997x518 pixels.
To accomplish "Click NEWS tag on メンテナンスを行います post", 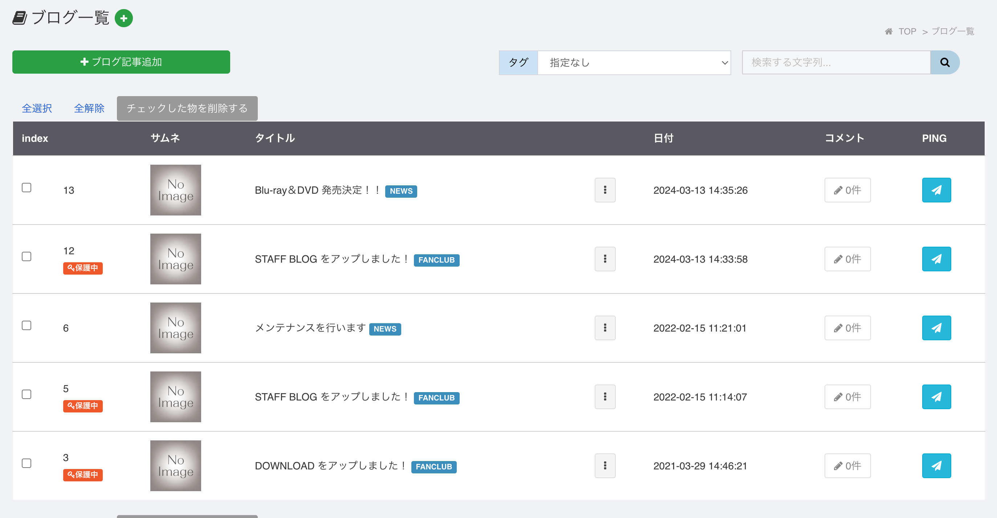I will (x=385, y=329).
